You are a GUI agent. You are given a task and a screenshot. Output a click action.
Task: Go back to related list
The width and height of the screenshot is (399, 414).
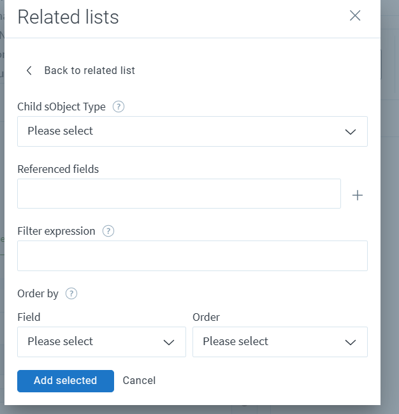(x=89, y=71)
